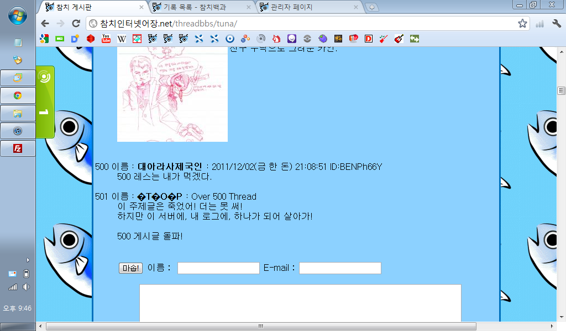Click the 이름 name input field

(218, 268)
